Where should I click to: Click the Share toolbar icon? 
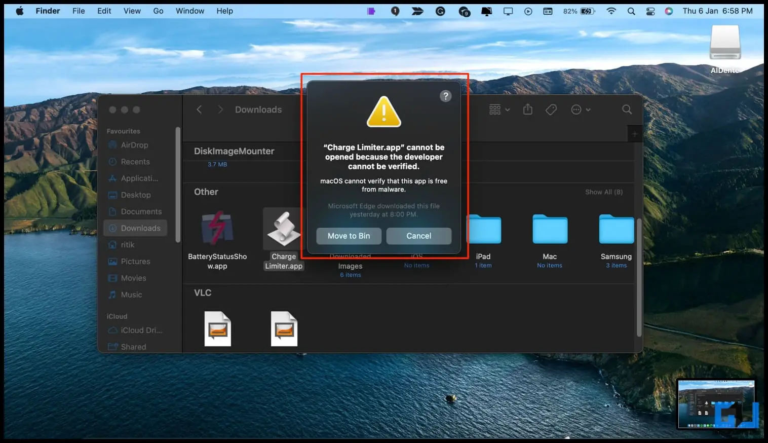pyautogui.click(x=527, y=109)
